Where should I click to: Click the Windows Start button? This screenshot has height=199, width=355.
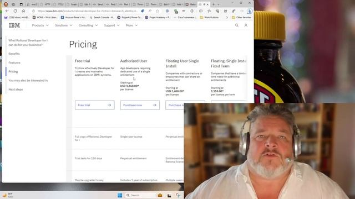click(120, 195)
